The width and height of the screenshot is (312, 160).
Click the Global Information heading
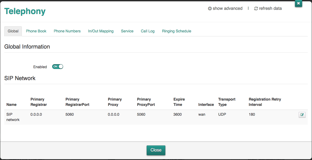coord(27,47)
